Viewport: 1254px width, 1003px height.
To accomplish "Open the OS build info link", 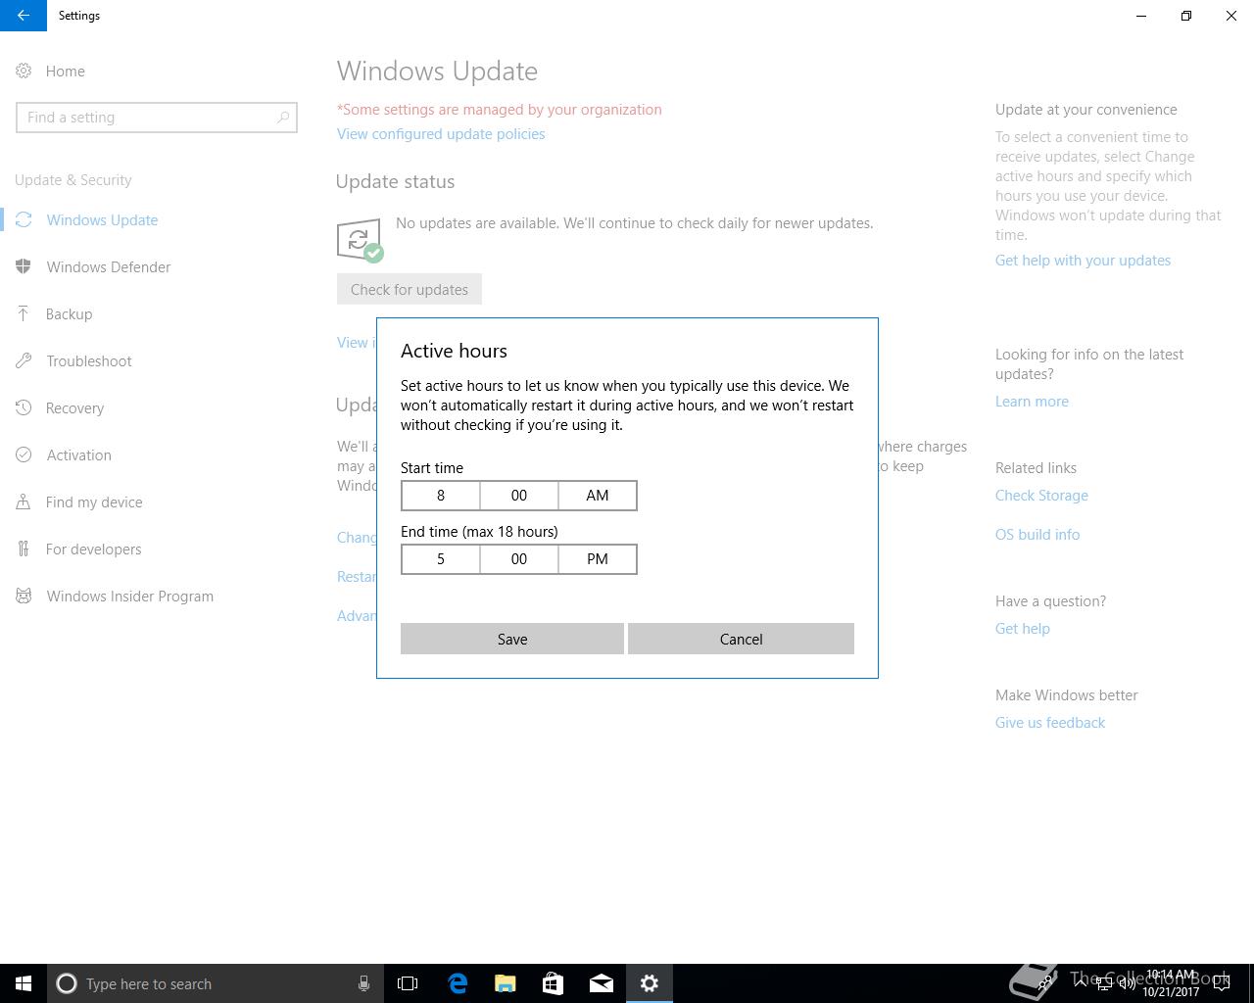I will (x=1037, y=535).
